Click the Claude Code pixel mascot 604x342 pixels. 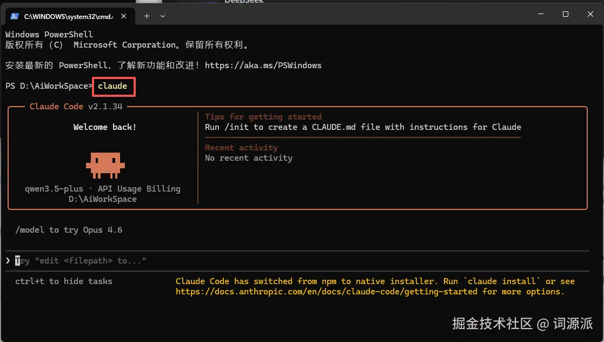click(x=105, y=166)
